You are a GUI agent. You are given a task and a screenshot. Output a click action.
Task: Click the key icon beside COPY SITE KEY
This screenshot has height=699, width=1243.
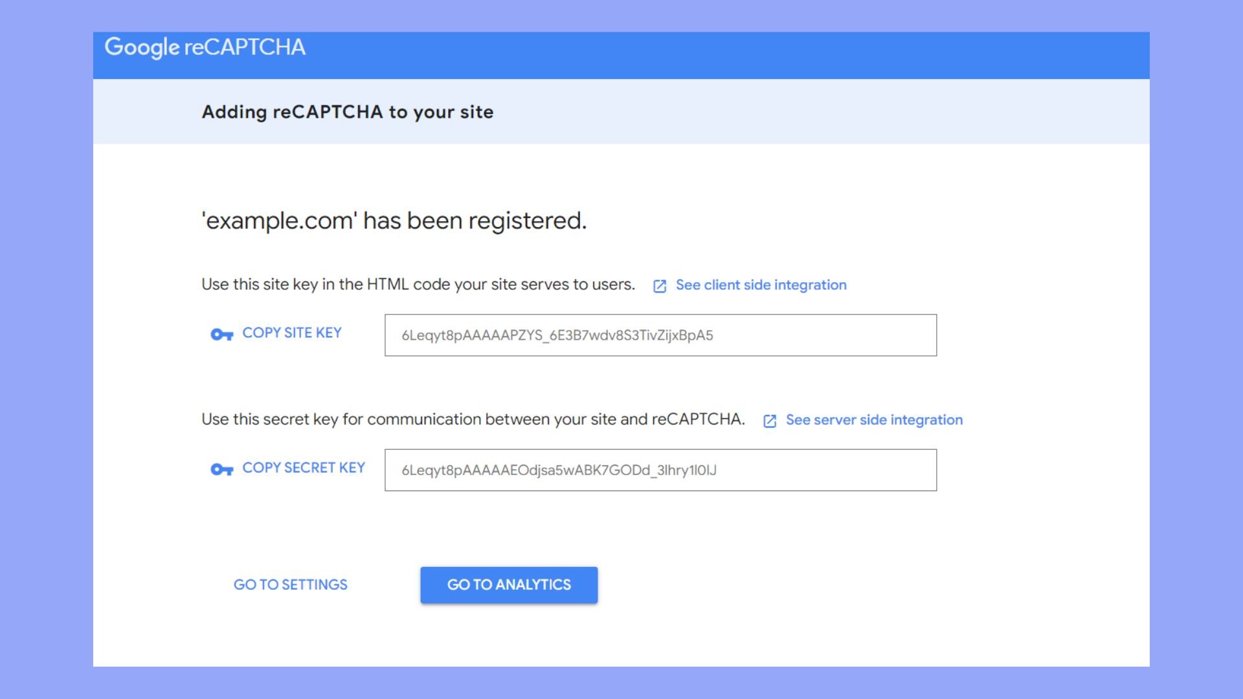tap(221, 335)
